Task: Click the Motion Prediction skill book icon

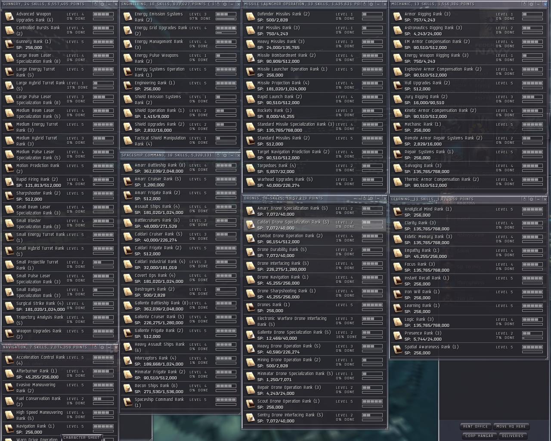Action: click(x=9, y=168)
